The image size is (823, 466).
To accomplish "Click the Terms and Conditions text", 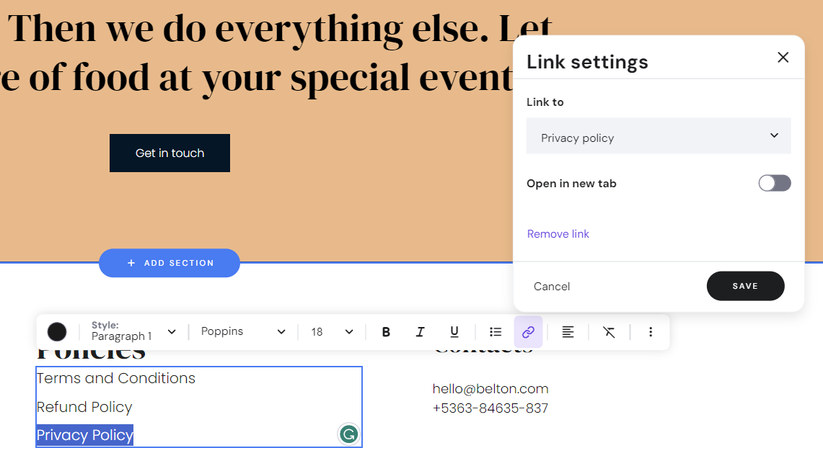I will 116,378.
